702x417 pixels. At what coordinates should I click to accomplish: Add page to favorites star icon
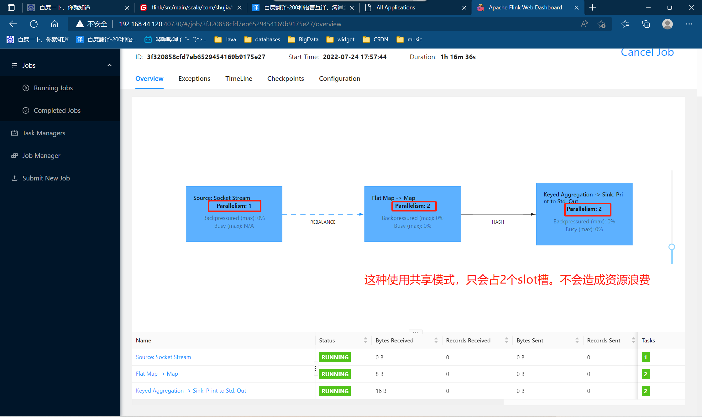[601, 24]
